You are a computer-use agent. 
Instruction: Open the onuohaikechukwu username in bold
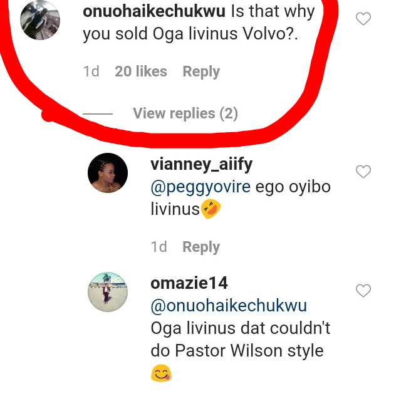[x=154, y=11]
